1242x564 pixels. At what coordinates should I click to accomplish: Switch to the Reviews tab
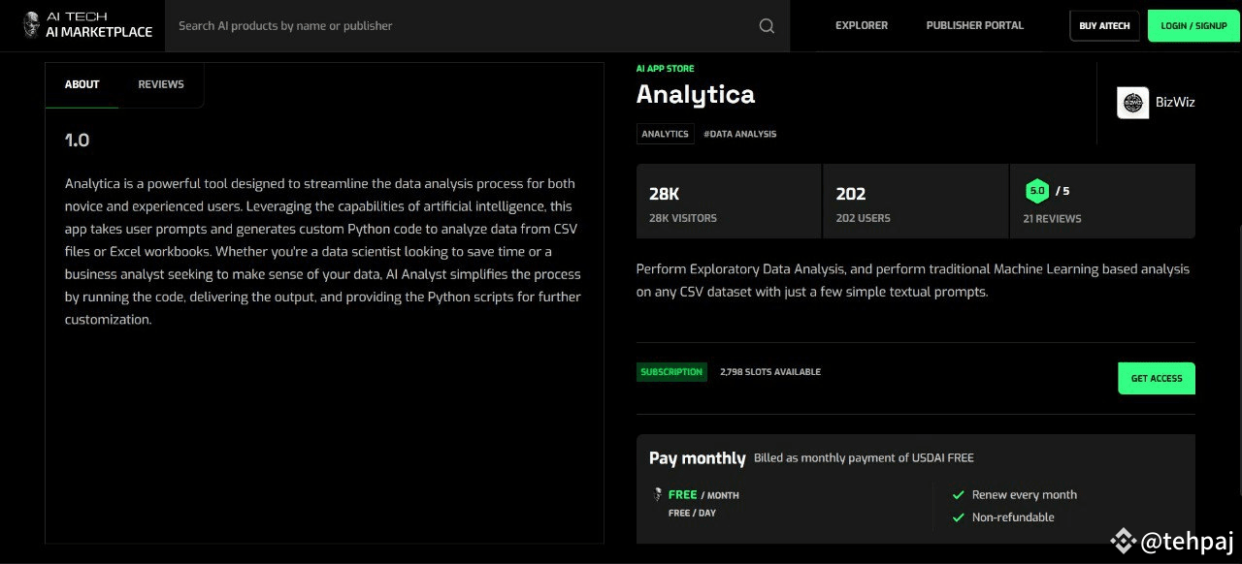(x=161, y=84)
